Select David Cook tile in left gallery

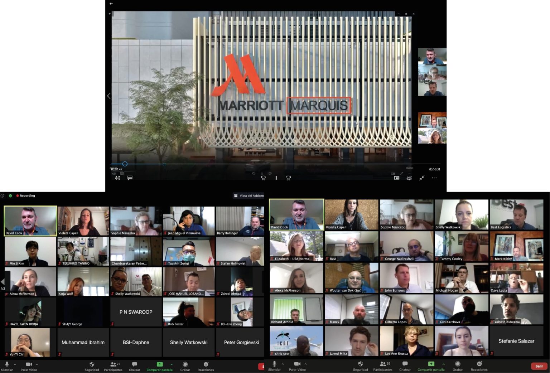pyautogui.click(x=30, y=221)
